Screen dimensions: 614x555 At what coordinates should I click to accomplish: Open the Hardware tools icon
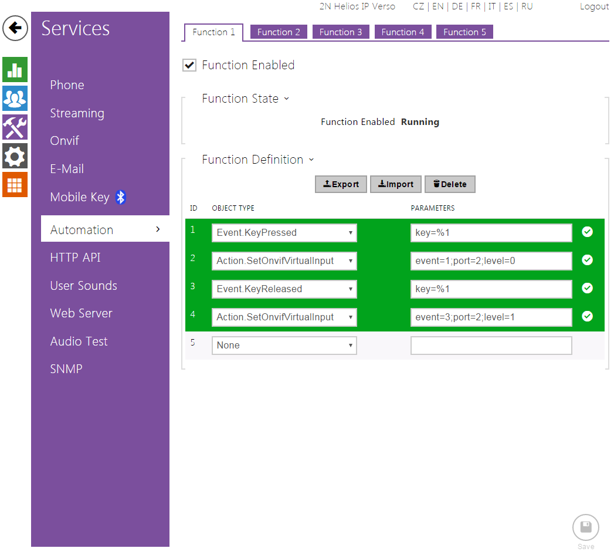click(x=15, y=127)
